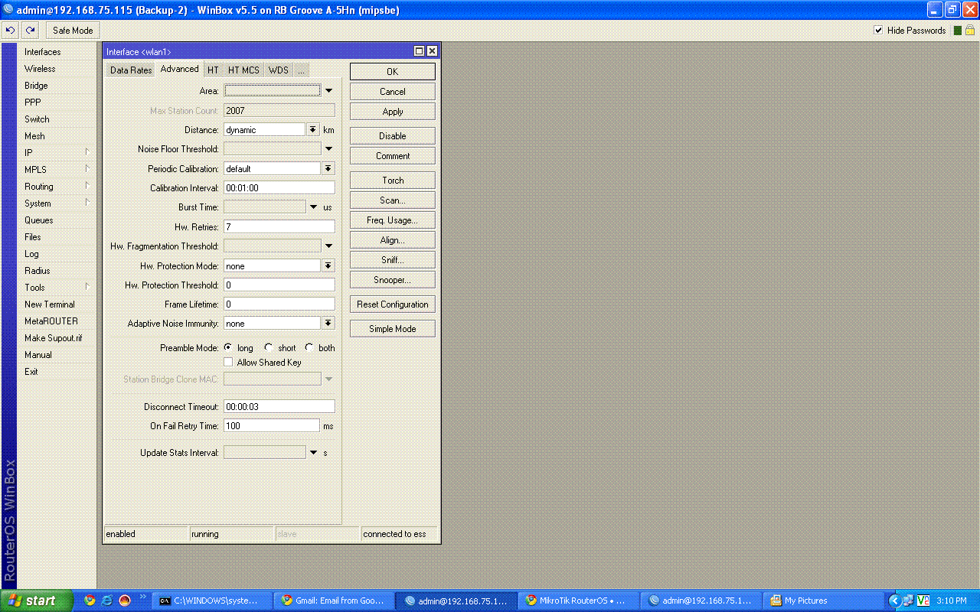Click the yellow padlock icon
The image size is (980, 612).
tap(969, 31)
